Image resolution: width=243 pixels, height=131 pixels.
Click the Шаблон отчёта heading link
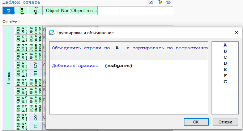pyautogui.click(x=21, y=2)
